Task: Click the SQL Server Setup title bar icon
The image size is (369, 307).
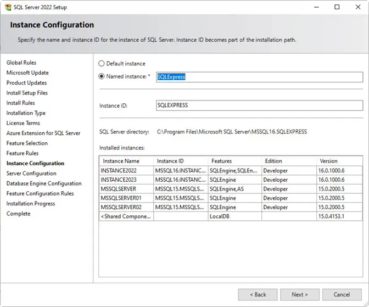Action: pyautogui.click(x=8, y=7)
